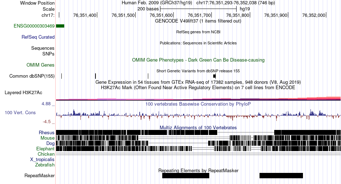Click the 76,351,800 ruler position

point(238,15)
